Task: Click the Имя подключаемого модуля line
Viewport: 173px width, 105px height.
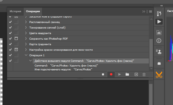Action: tap(63, 70)
